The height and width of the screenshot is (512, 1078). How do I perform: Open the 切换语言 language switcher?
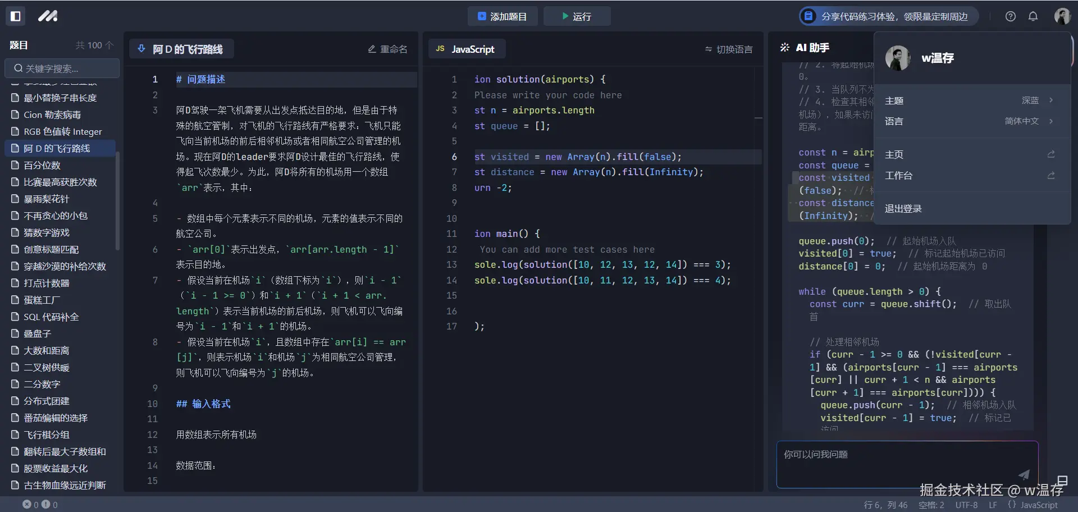point(729,49)
